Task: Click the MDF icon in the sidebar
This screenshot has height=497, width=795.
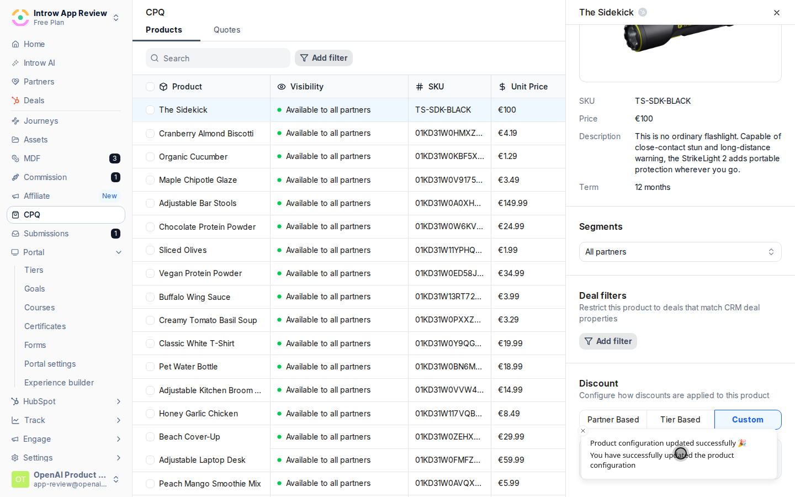Action: point(15,158)
